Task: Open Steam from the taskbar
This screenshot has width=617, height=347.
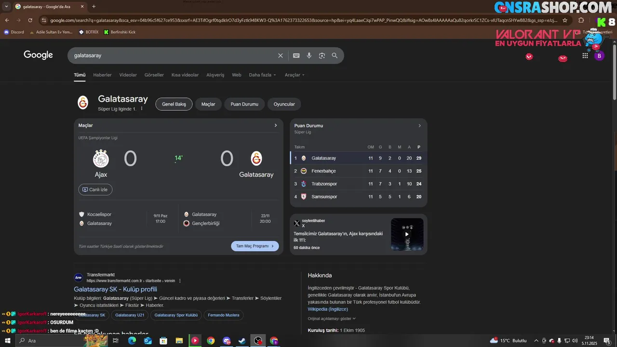Action: 242,341
